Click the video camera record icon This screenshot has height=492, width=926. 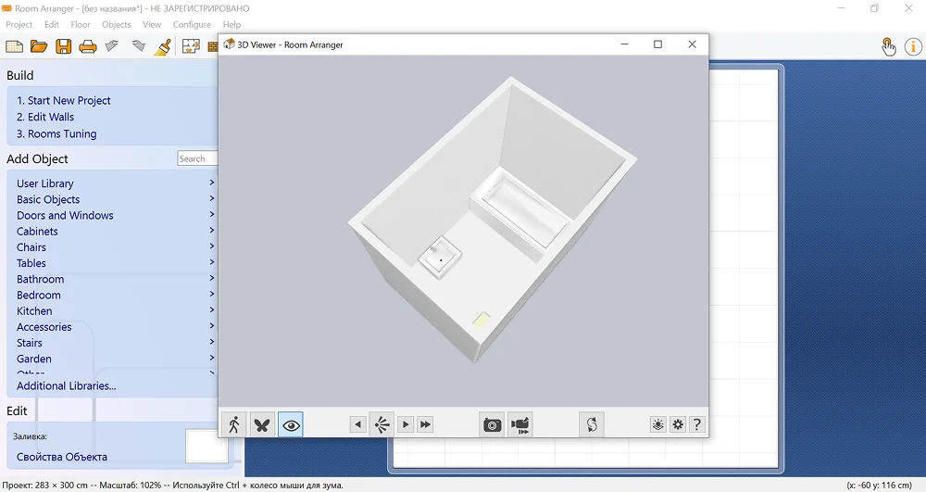520,424
